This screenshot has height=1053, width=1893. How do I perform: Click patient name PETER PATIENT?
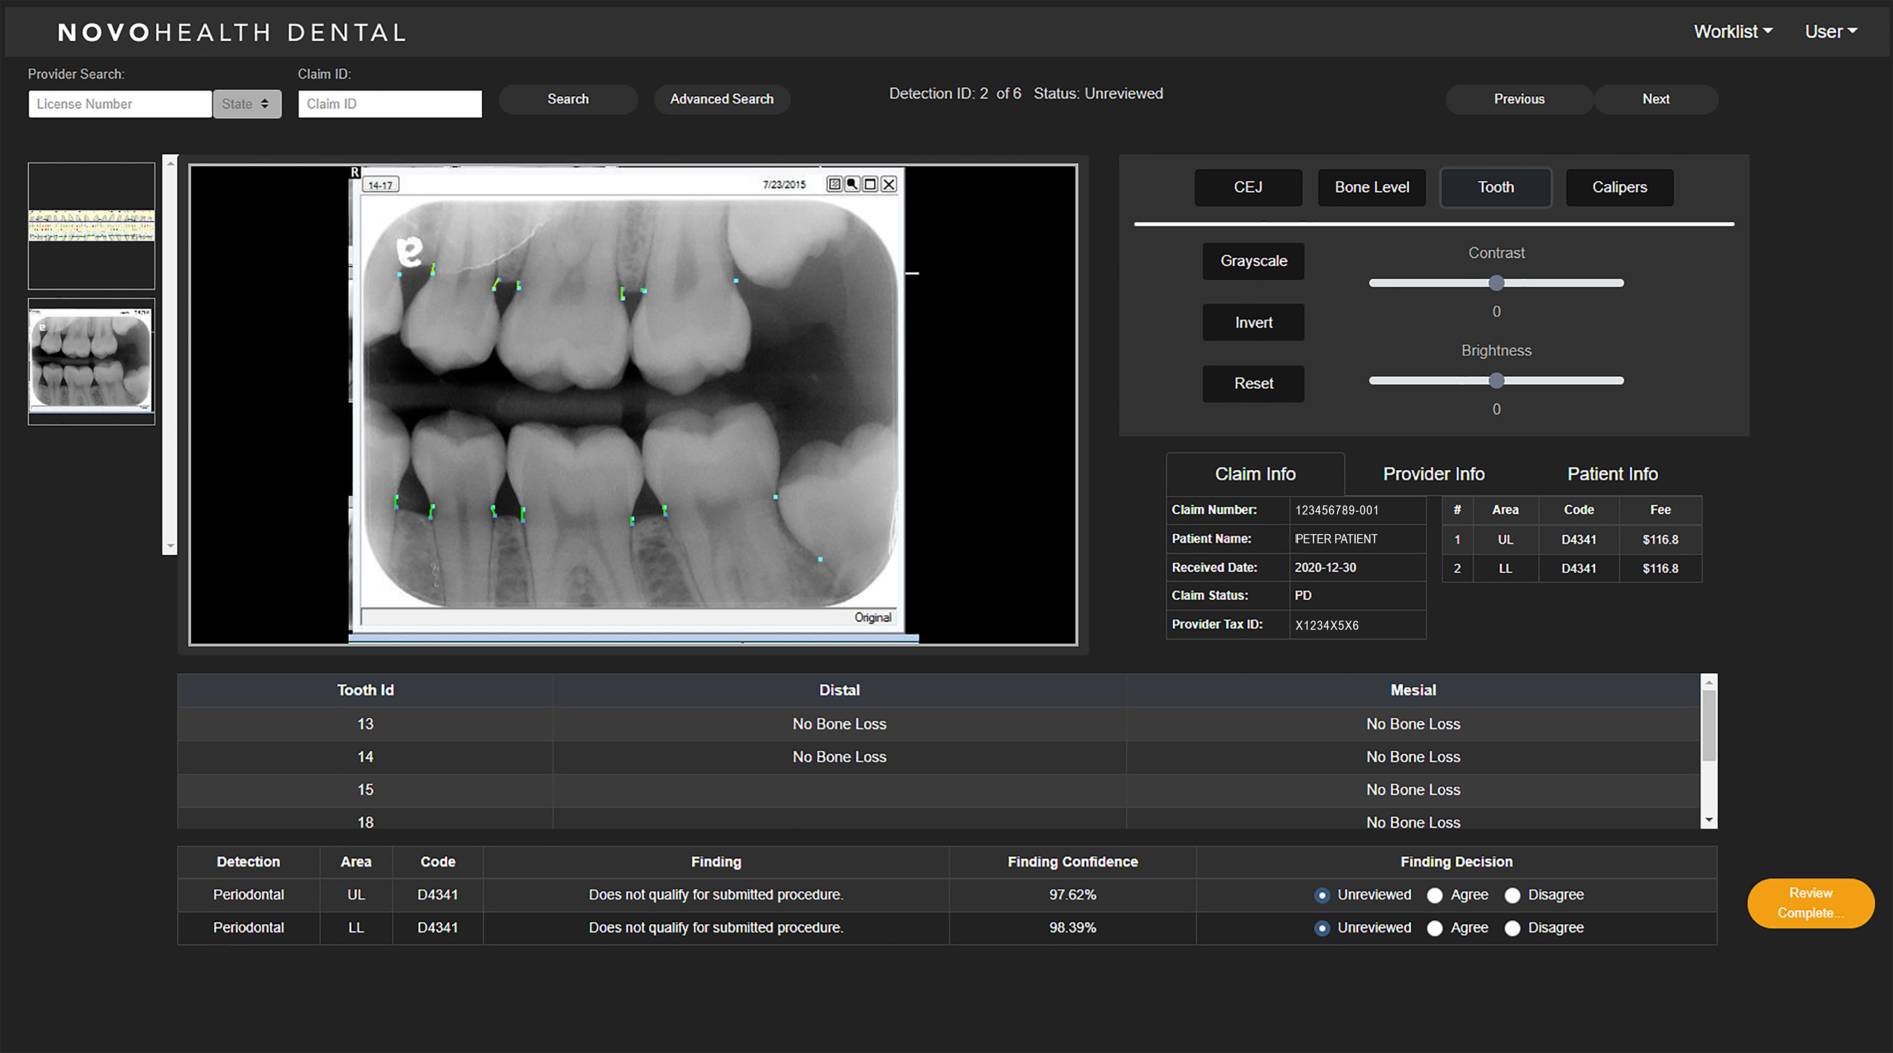1336,539
